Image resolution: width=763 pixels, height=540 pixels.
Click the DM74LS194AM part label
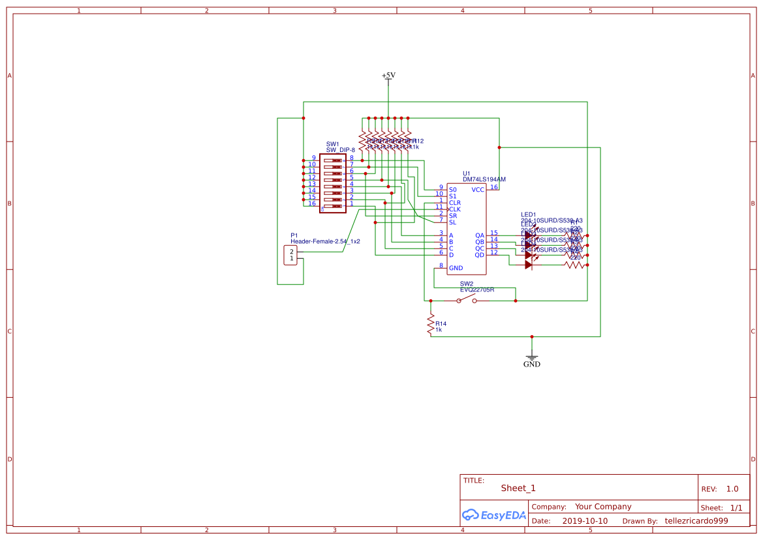point(484,179)
